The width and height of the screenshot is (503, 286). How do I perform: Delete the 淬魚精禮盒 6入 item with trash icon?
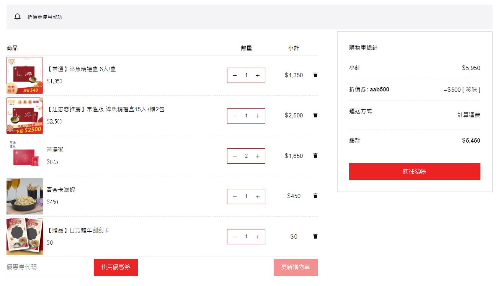coord(315,75)
